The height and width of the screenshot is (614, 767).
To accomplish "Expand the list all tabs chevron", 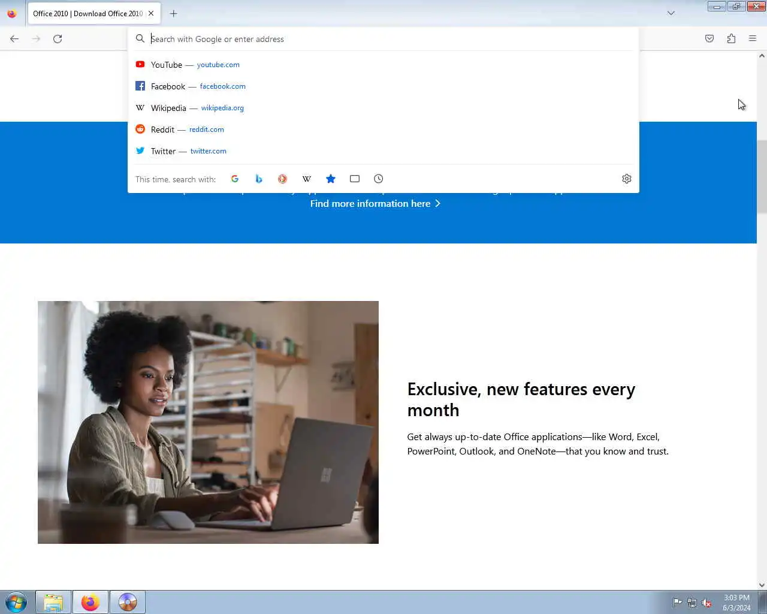I will (x=671, y=13).
